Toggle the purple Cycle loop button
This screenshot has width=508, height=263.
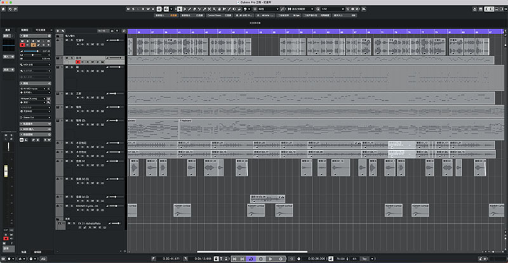click(x=251, y=259)
